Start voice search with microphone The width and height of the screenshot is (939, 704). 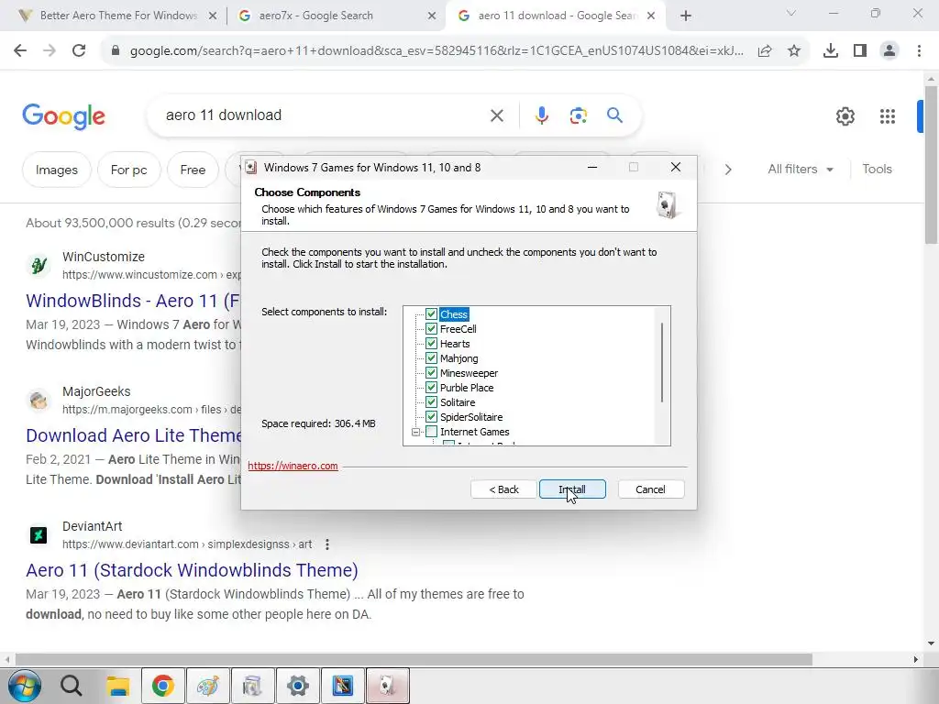click(x=541, y=115)
